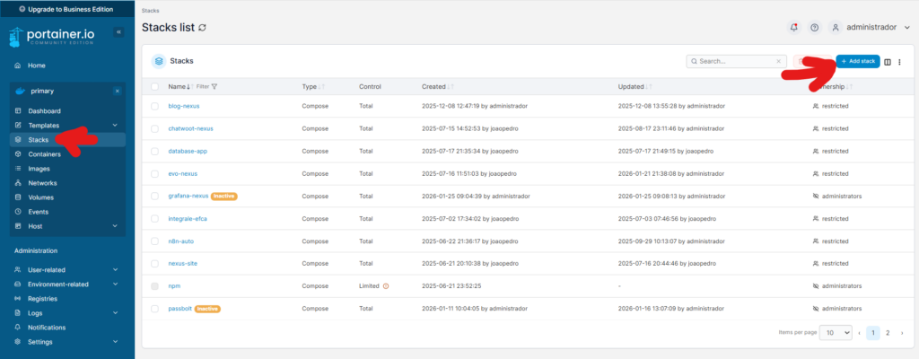Open Registries in the Administration menu

point(42,299)
